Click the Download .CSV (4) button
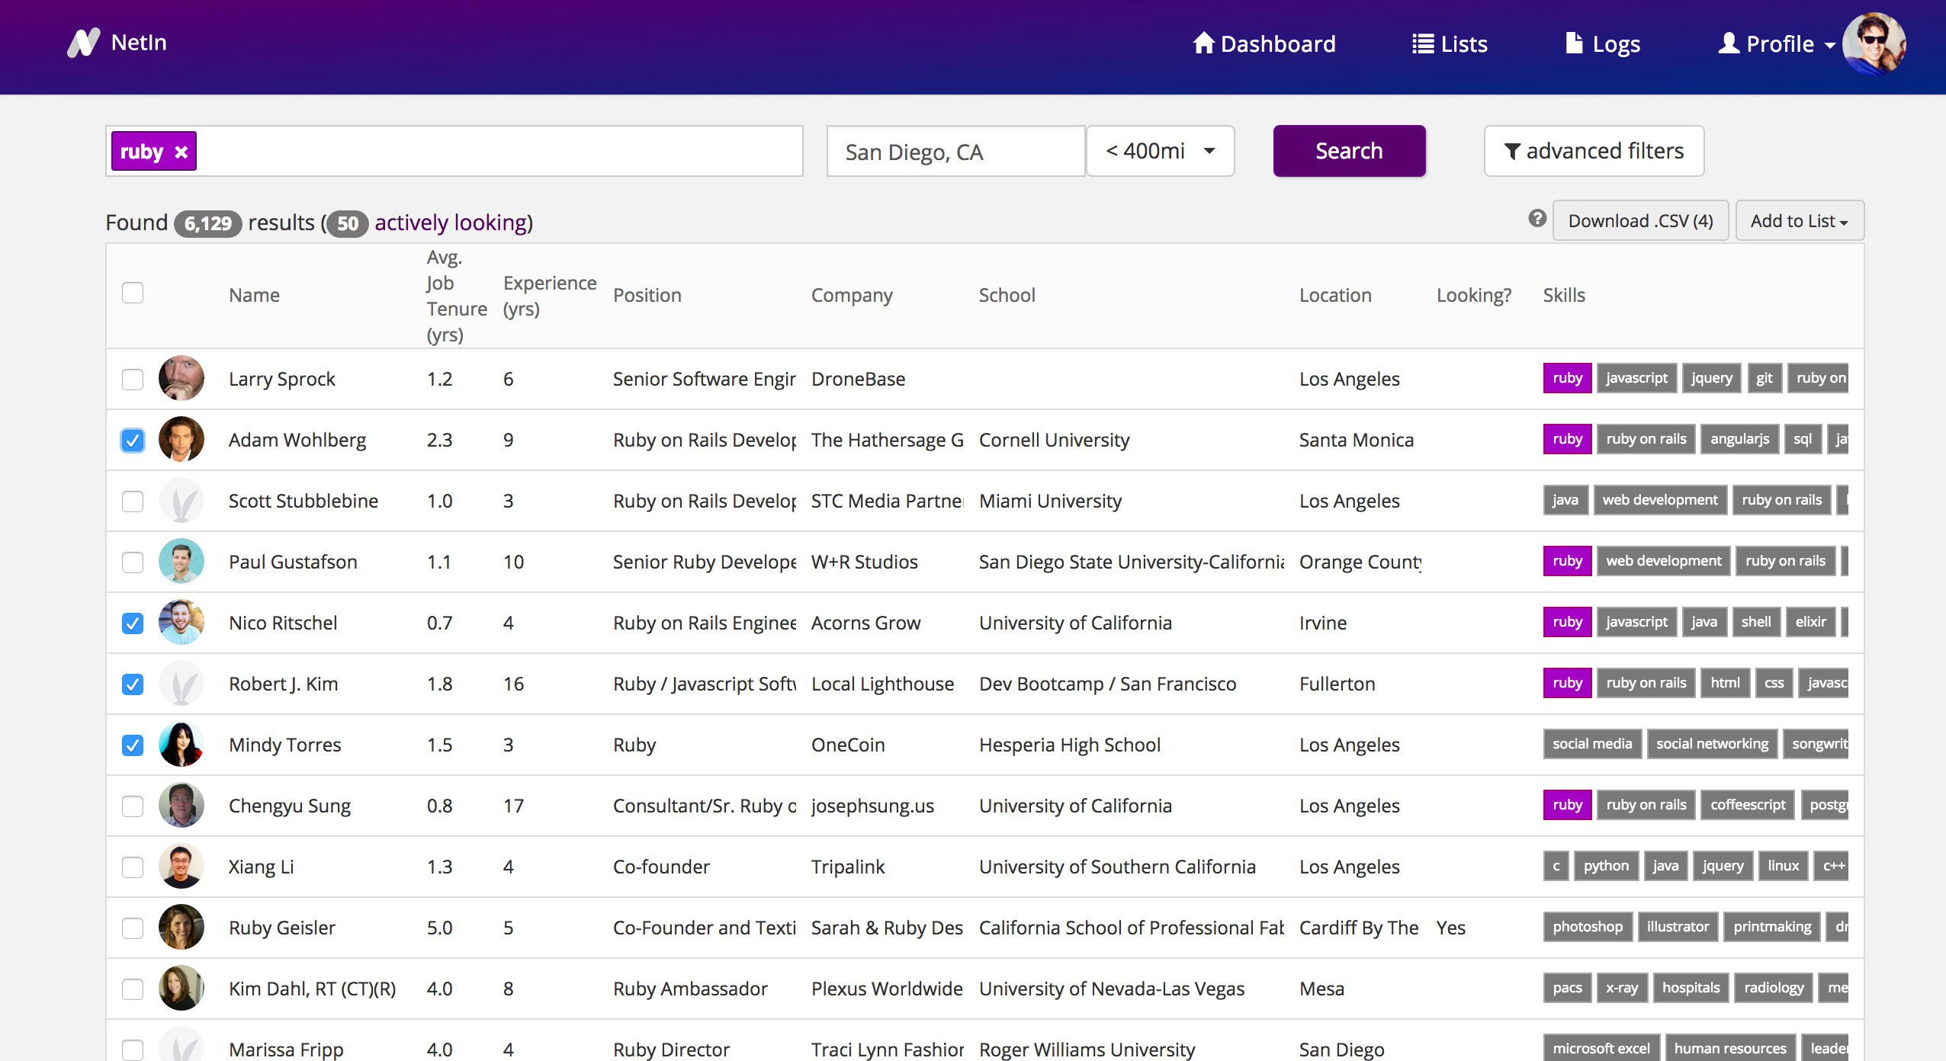Image resolution: width=1946 pixels, height=1061 pixels. pyautogui.click(x=1640, y=221)
